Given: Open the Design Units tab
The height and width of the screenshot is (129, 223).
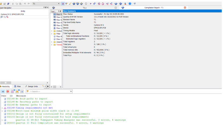Looking at the screenshot, I should point(31,86).
